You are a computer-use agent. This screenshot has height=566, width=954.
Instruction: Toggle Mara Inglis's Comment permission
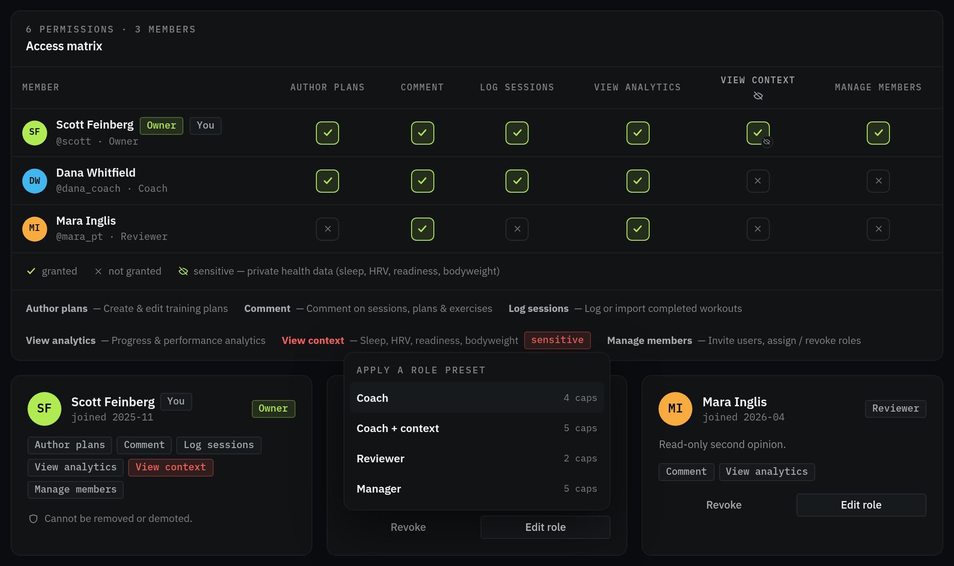point(423,229)
